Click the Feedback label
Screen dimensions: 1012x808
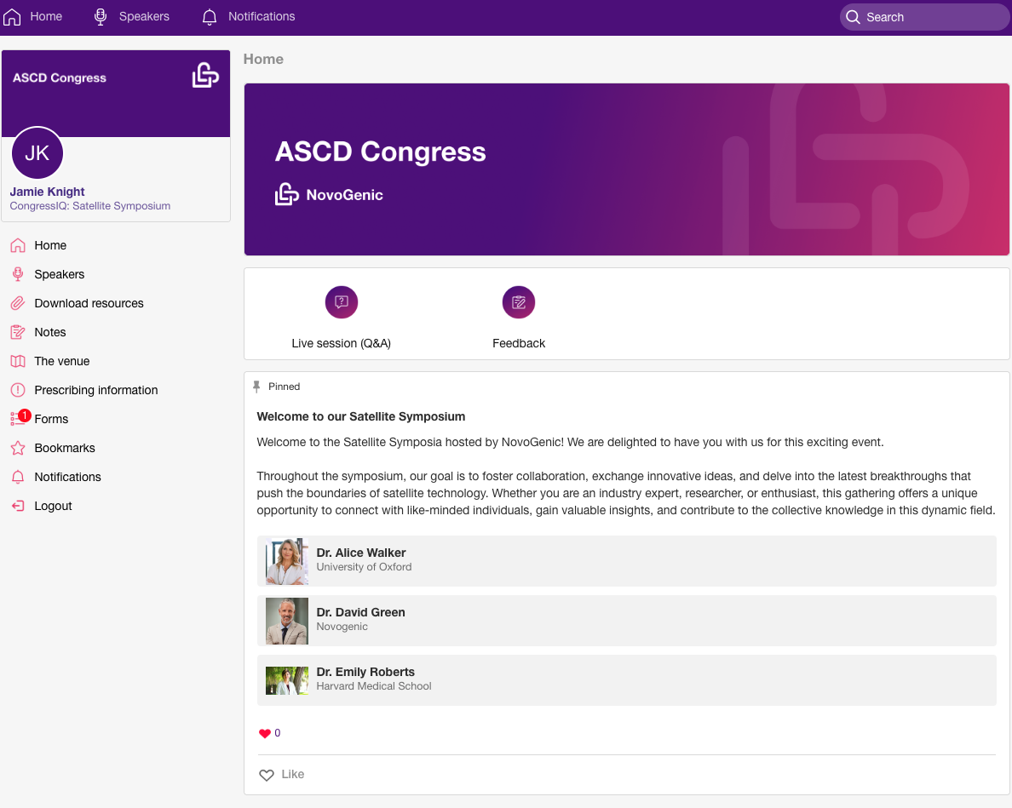click(x=519, y=344)
